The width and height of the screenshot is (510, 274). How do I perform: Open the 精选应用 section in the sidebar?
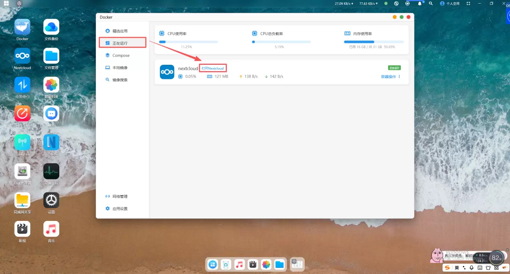[120, 31]
